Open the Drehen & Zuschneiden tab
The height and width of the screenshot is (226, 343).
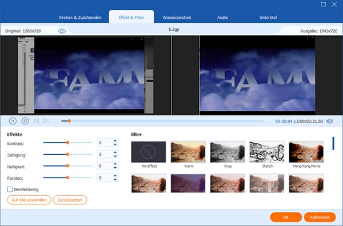click(x=80, y=18)
